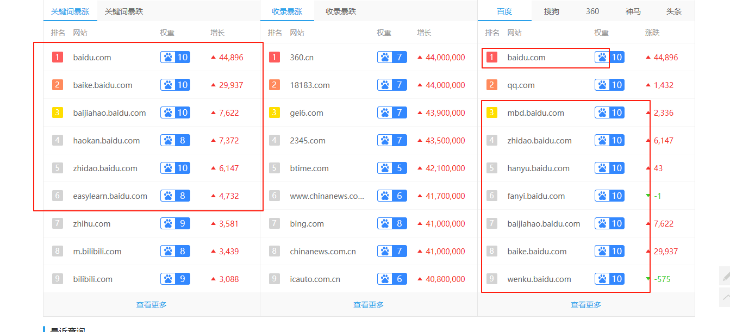Click the green change value -1 for fanyi.baidu.com
Viewport: 730px width, 332px height.
(x=658, y=196)
